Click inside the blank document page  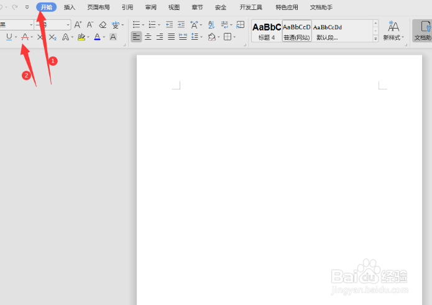[x=279, y=180]
